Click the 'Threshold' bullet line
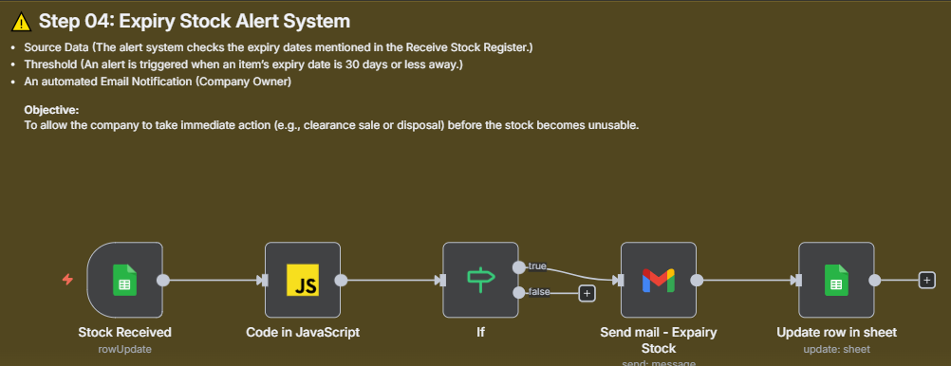 pos(244,64)
